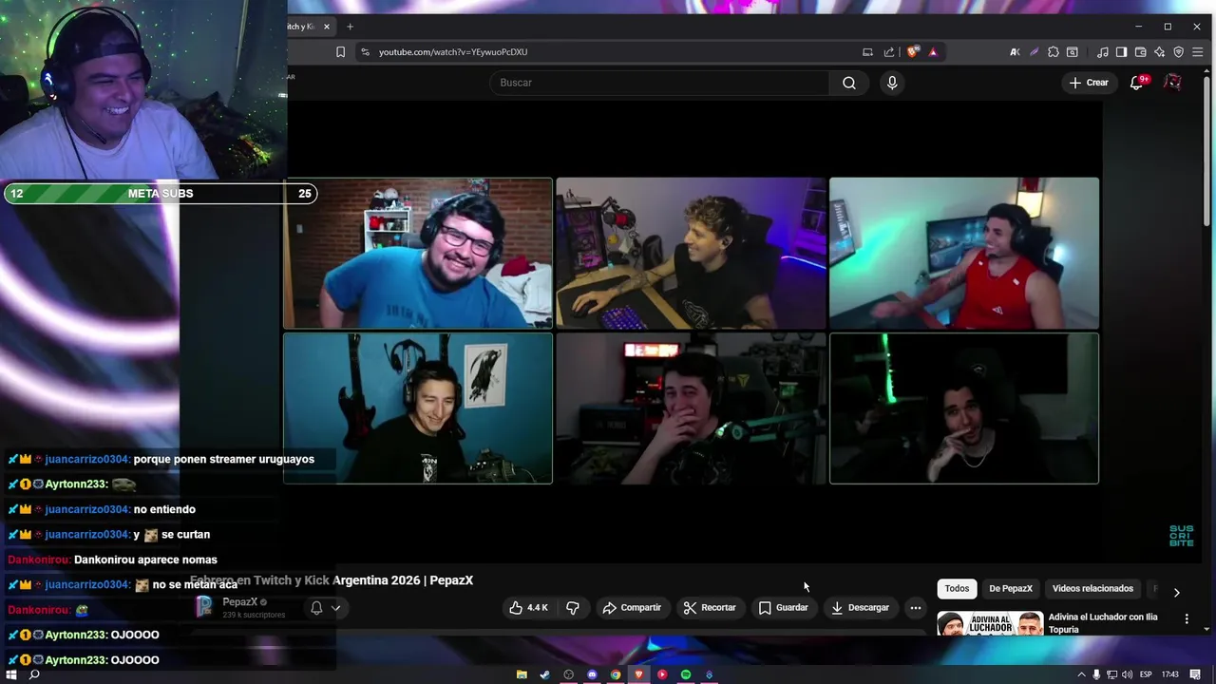Select the Videos relacionados chip
The image size is (1216, 684).
click(x=1092, y=589)
